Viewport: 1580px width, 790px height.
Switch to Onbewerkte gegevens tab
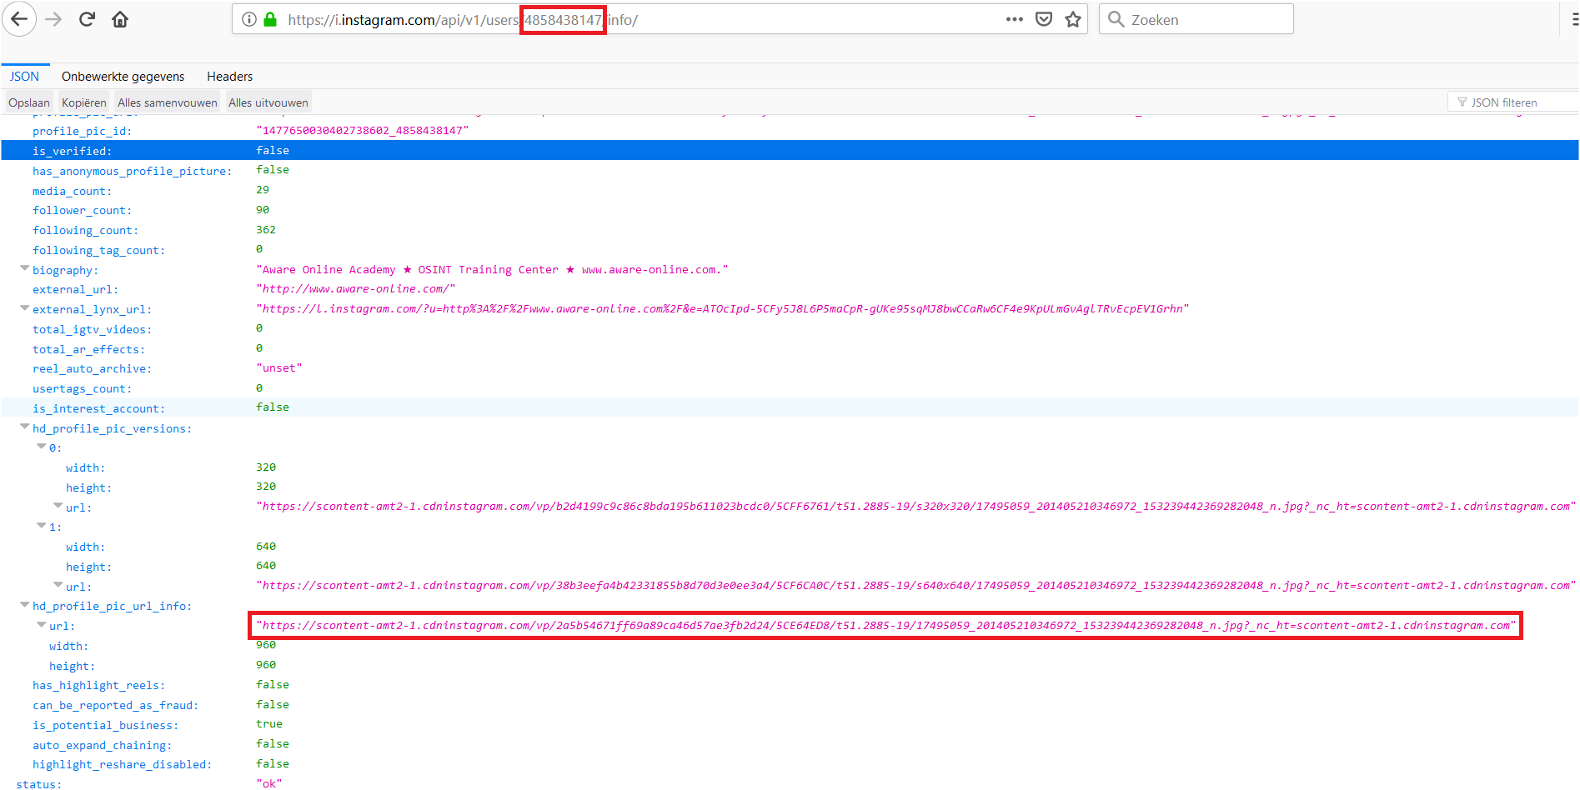(x=123, y=77)
